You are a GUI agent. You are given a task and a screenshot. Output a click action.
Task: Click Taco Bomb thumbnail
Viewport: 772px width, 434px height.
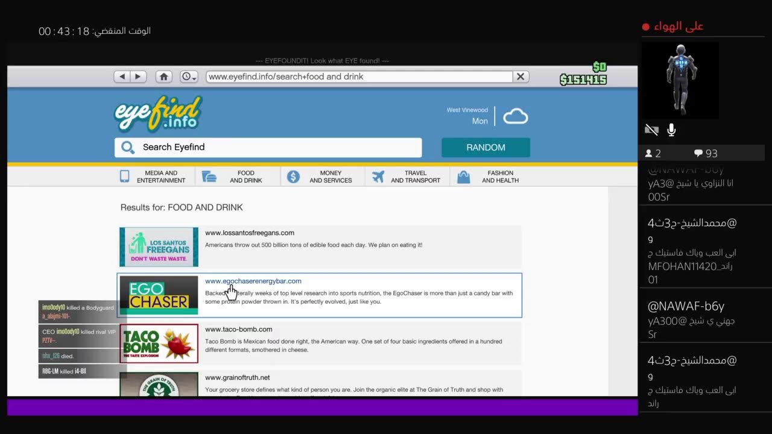point(159,344)
